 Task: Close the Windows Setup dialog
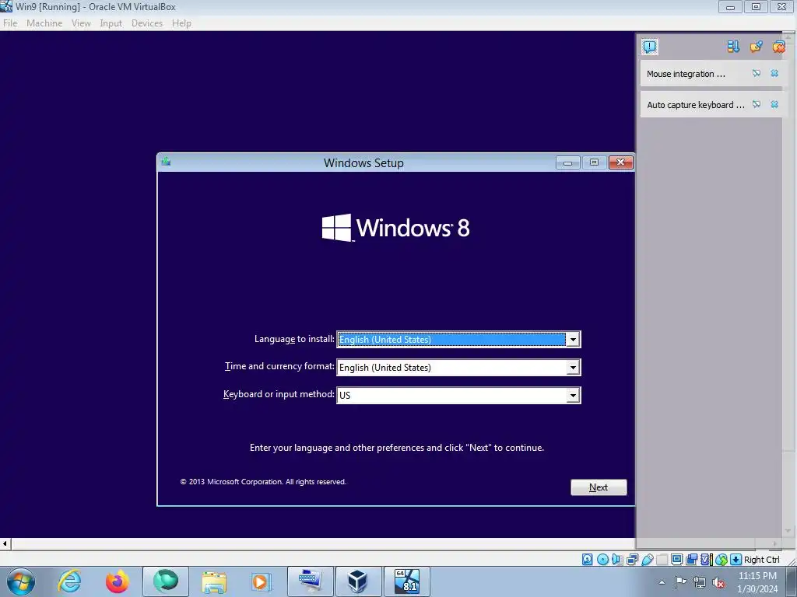pyautogui.click(x=620, y=162)
